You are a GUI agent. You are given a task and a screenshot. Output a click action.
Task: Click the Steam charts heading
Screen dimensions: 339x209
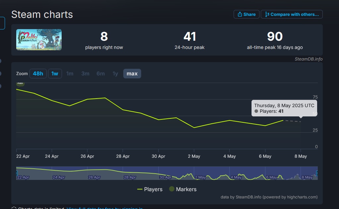pos(42,15)
